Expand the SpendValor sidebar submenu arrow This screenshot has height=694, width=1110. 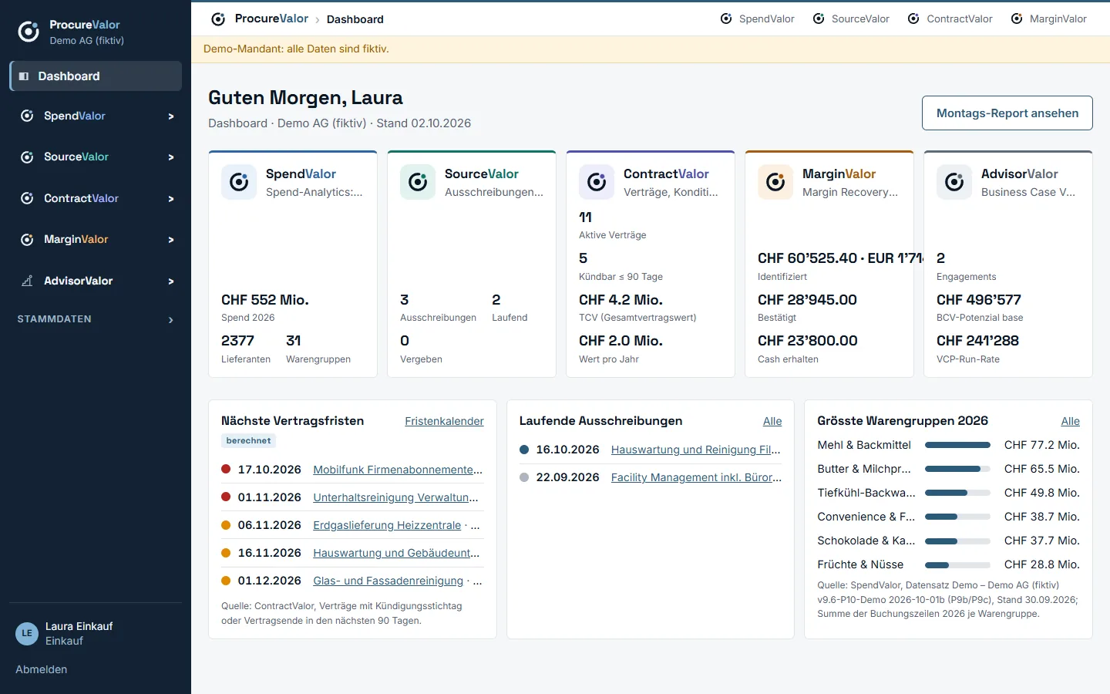pyautogui.click(x=171, y=116)
